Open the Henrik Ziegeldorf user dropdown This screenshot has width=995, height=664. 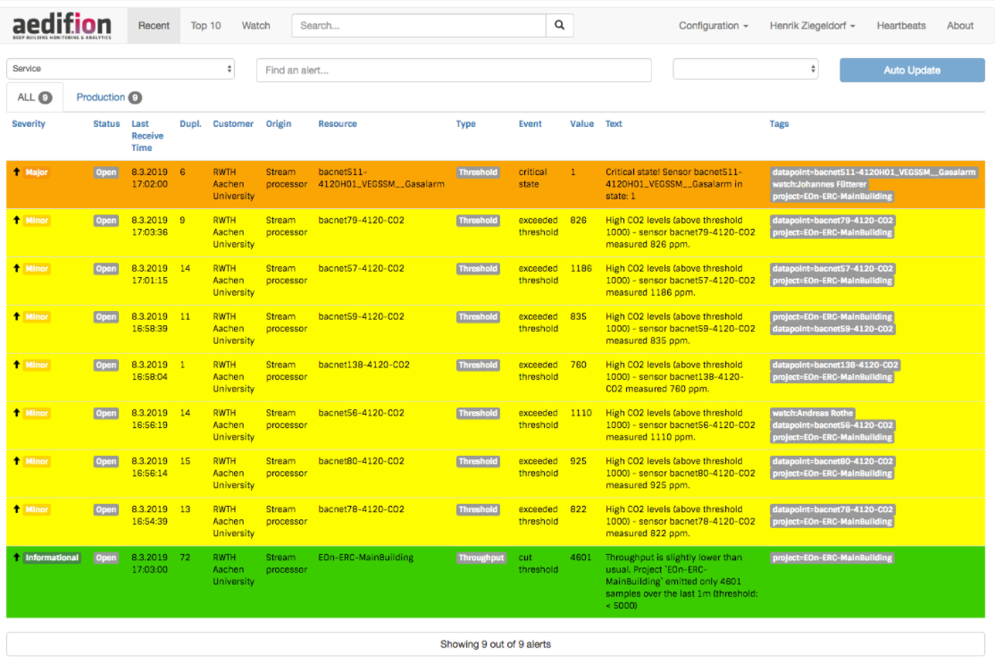(x=811, y=26)
